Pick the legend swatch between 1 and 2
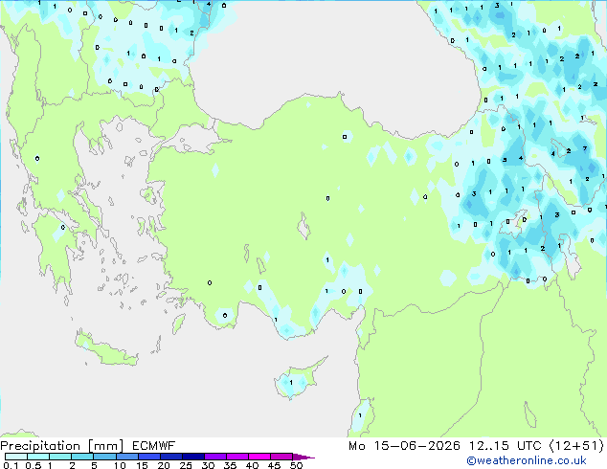607x469 pixels. click(x=60, y=457)
